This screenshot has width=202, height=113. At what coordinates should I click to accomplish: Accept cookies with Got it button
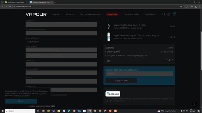(x=21, y=101)
